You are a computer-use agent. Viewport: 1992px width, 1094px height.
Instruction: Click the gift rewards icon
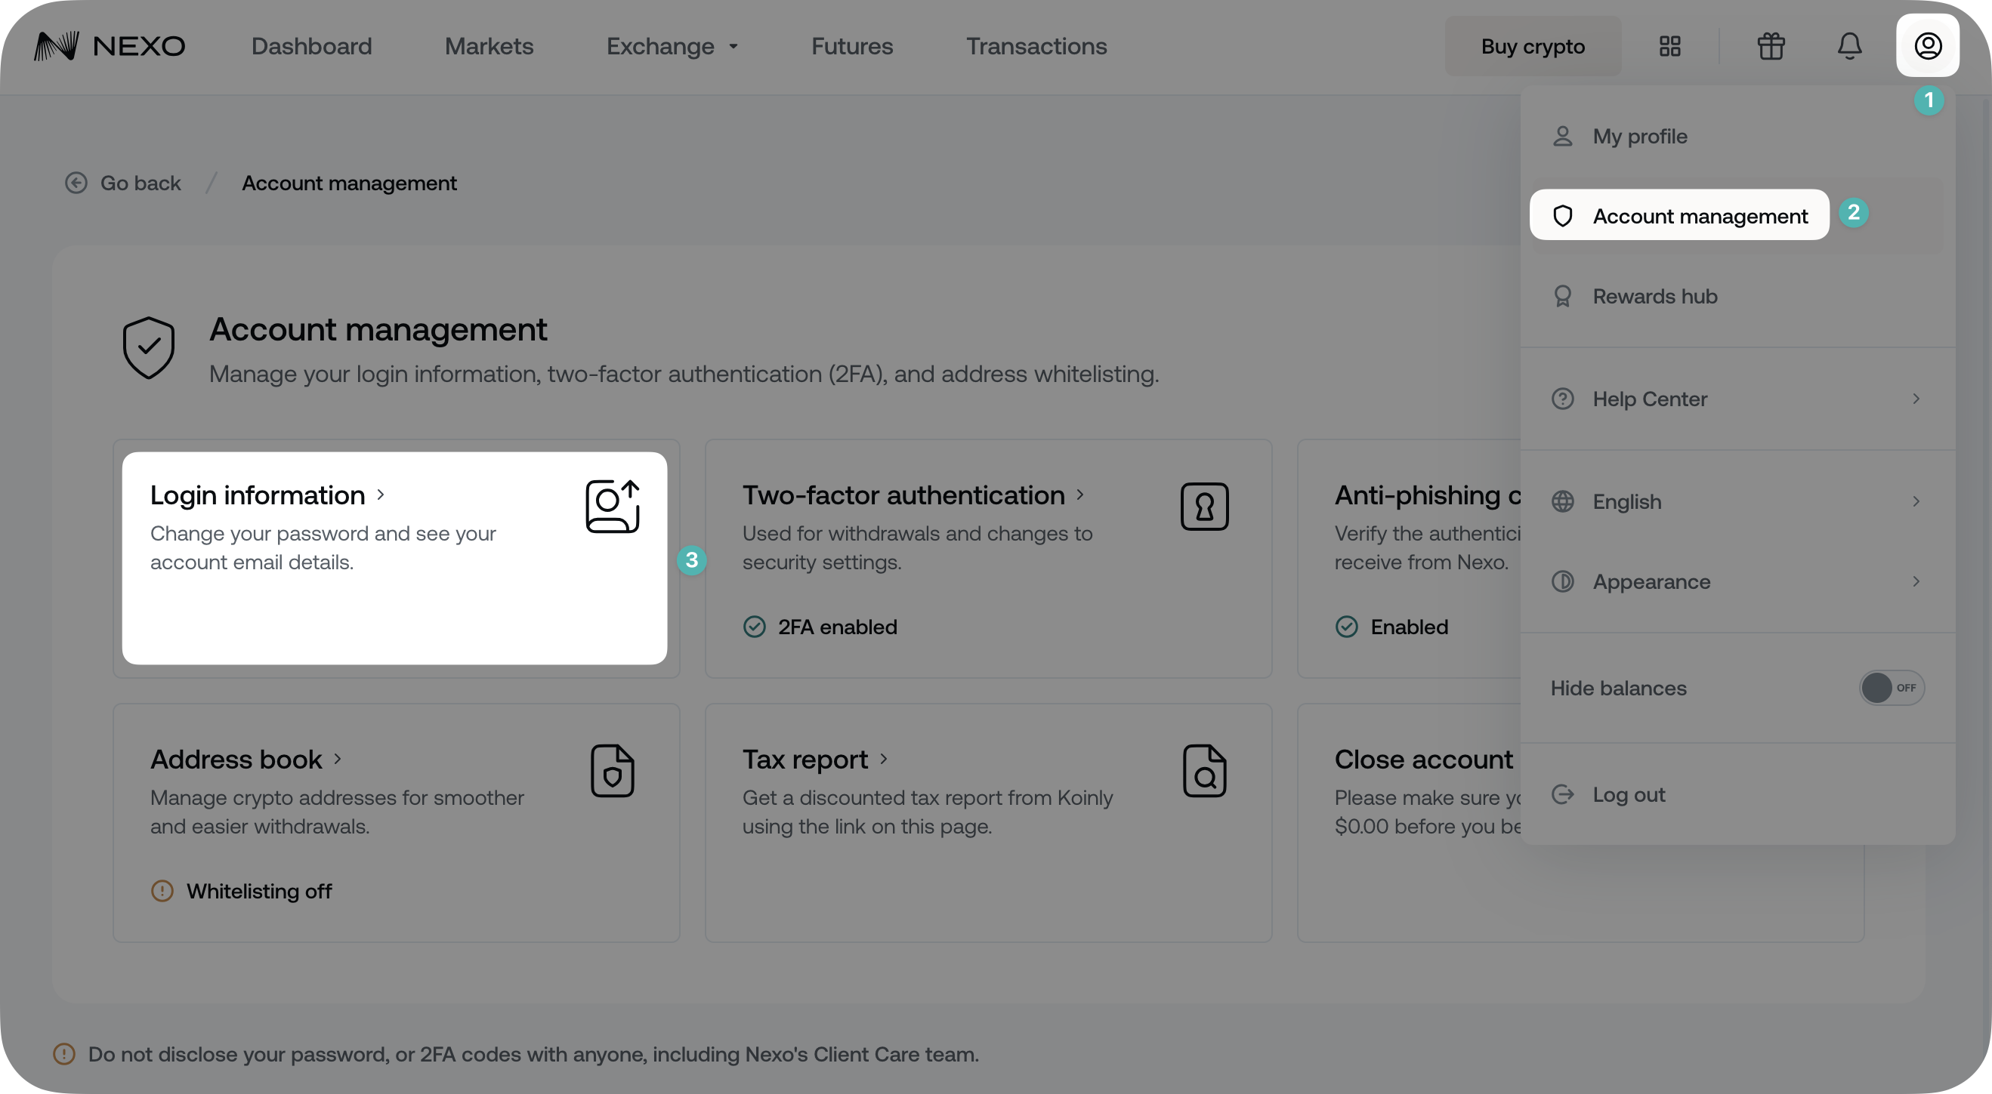click(1771, 46)
